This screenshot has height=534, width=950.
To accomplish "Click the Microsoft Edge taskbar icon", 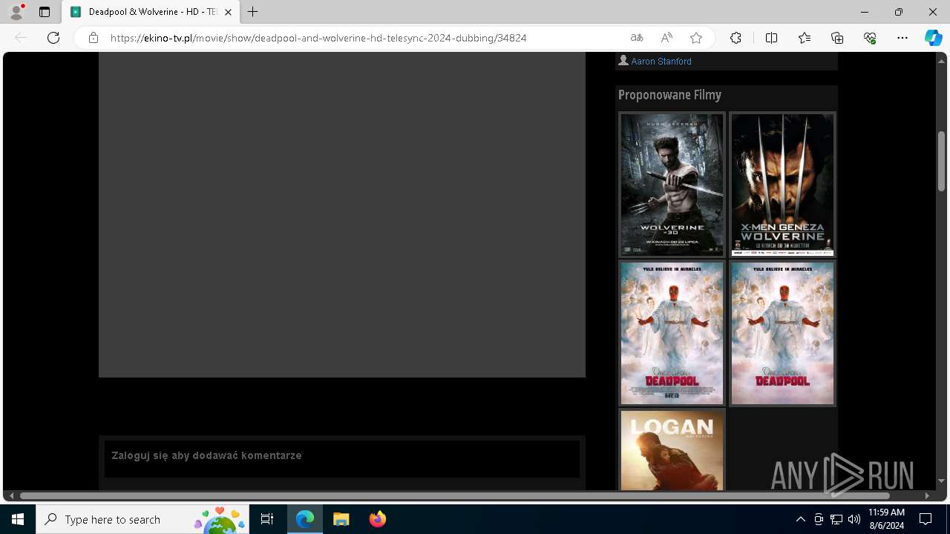I will (x=305, y=519).
